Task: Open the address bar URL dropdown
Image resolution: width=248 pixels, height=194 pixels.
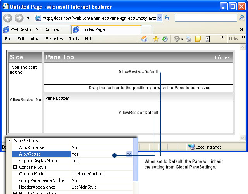Action: [x=160, y=18]
